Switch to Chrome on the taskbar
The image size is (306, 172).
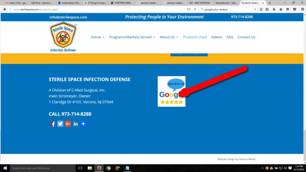[108, 168]
